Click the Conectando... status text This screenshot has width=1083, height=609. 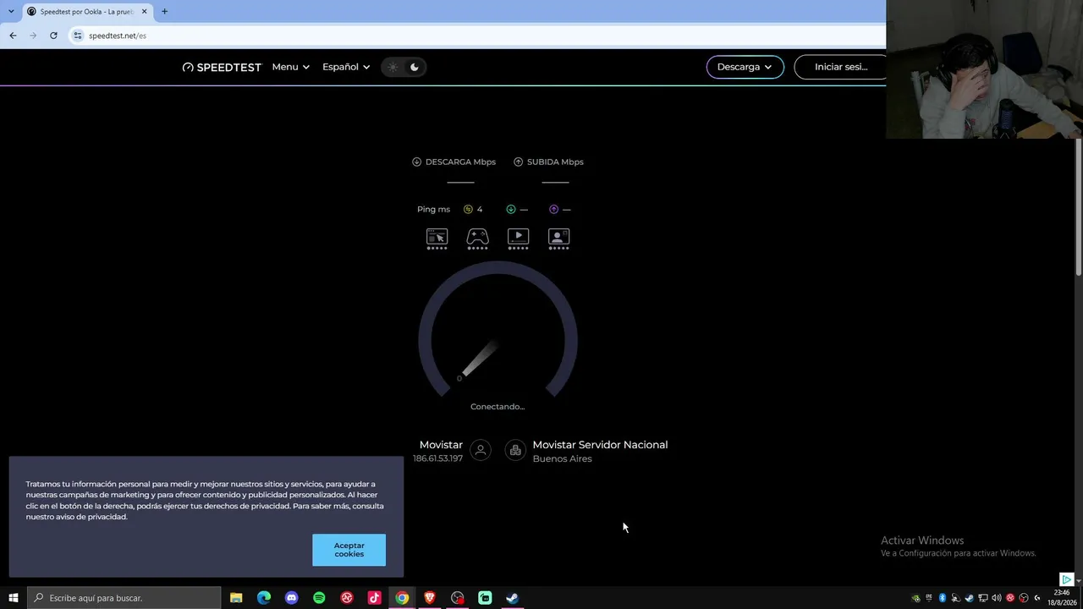(x=498, y=407)
